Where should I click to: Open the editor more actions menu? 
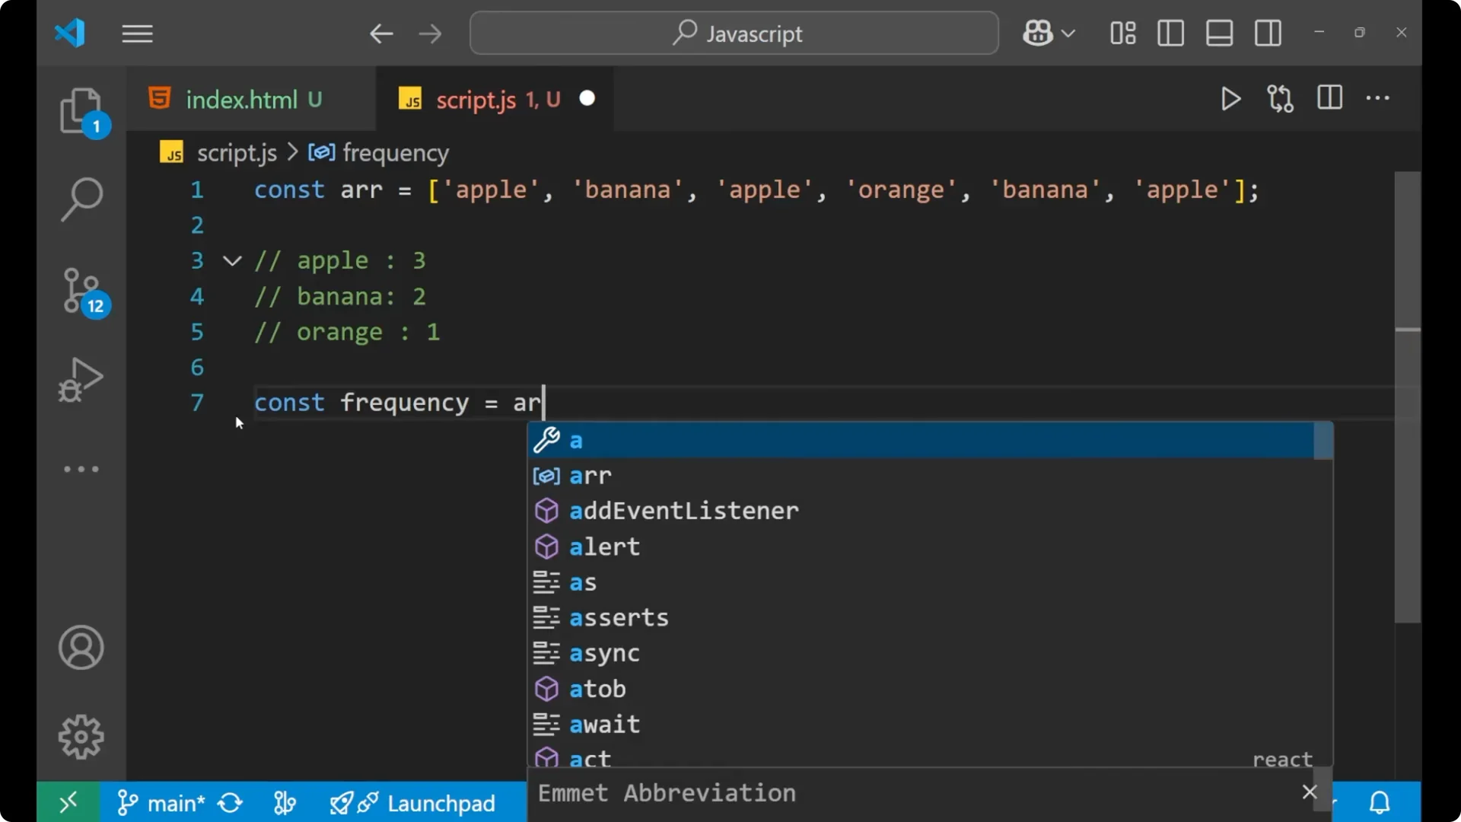(1379, 99)
